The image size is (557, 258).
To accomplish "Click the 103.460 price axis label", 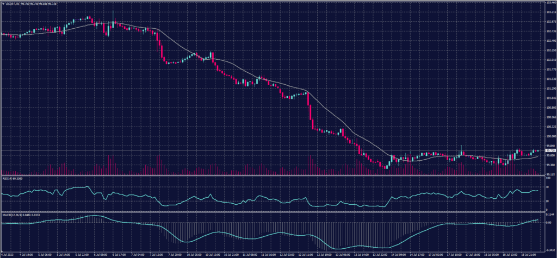I will click(549, 3).
